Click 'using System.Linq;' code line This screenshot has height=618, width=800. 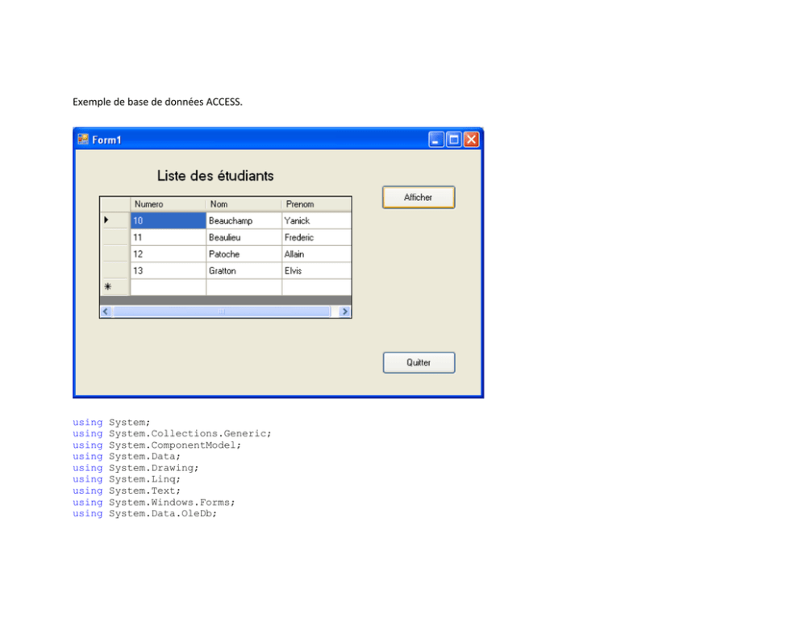pyautogui.click(x=127, y=479)
